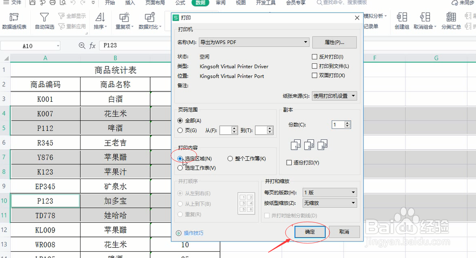The height and width of the screenshot is (258, 476).
Task: Switch to the 插入 ribbon tab
Action: [130, 3]
